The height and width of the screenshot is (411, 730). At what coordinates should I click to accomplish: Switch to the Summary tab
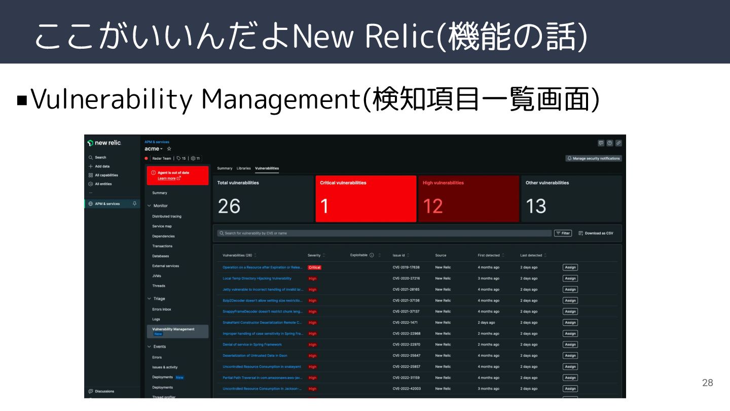click(x=225, y=168)
